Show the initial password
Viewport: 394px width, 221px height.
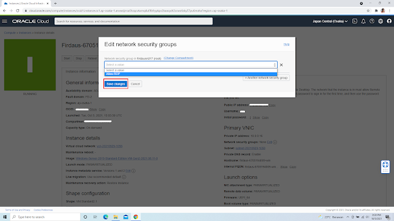[x=256, y=117]
